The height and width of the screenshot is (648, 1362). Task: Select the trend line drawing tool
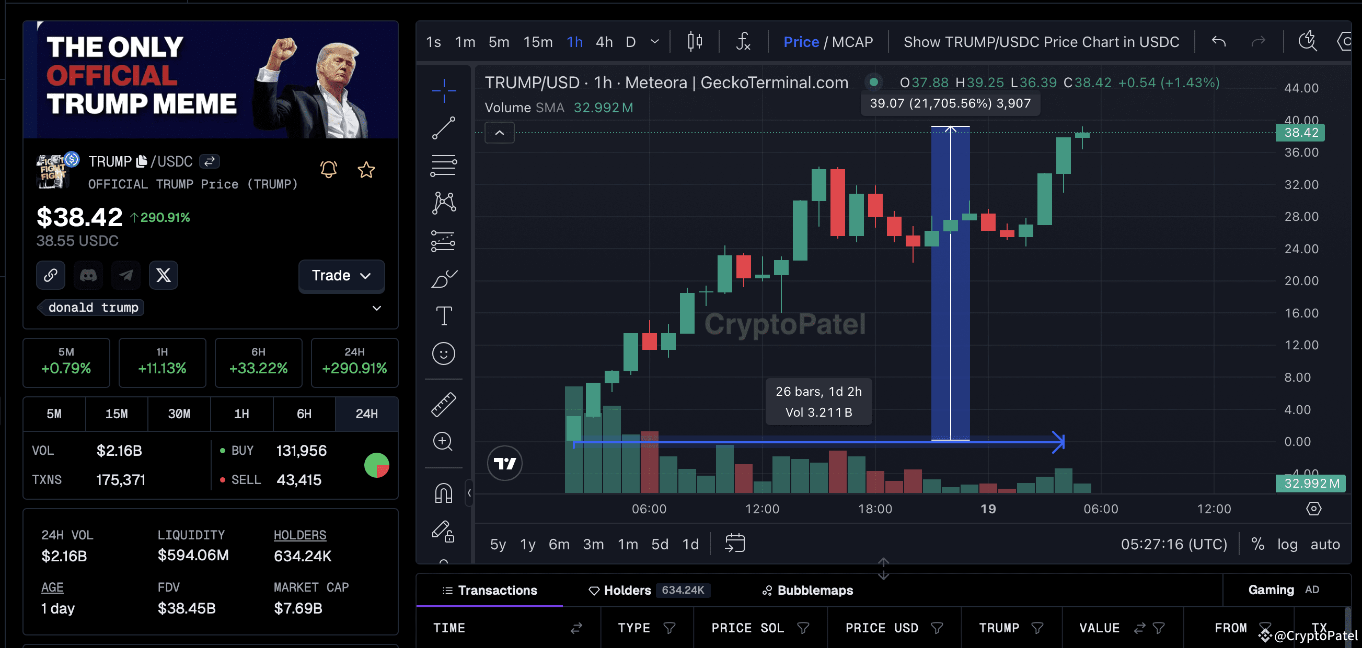[443, 128]
